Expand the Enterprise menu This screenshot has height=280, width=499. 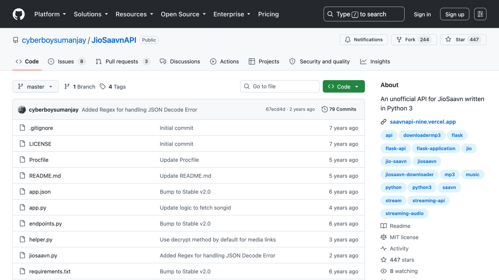[x=232, y=14]
